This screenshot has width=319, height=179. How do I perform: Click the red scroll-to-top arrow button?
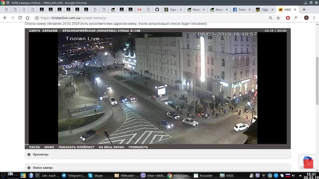pyautogui.click(x=308, y=164)
